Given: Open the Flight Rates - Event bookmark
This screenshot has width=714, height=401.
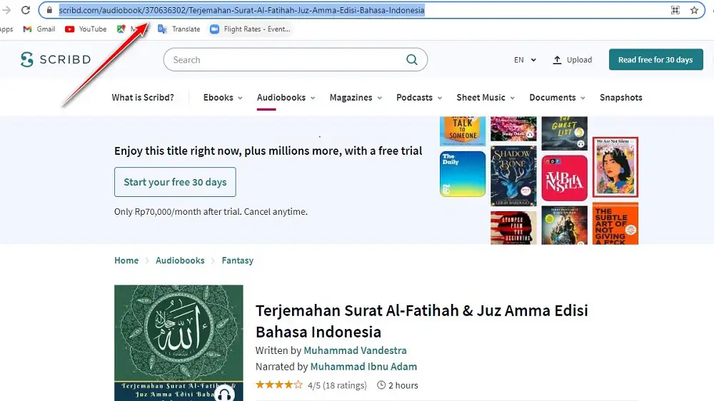Looking at the screenshot, I should [x=250, y=29].
